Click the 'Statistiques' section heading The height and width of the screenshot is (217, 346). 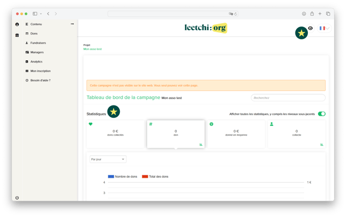pyautogui.click(x=96, y=114)
